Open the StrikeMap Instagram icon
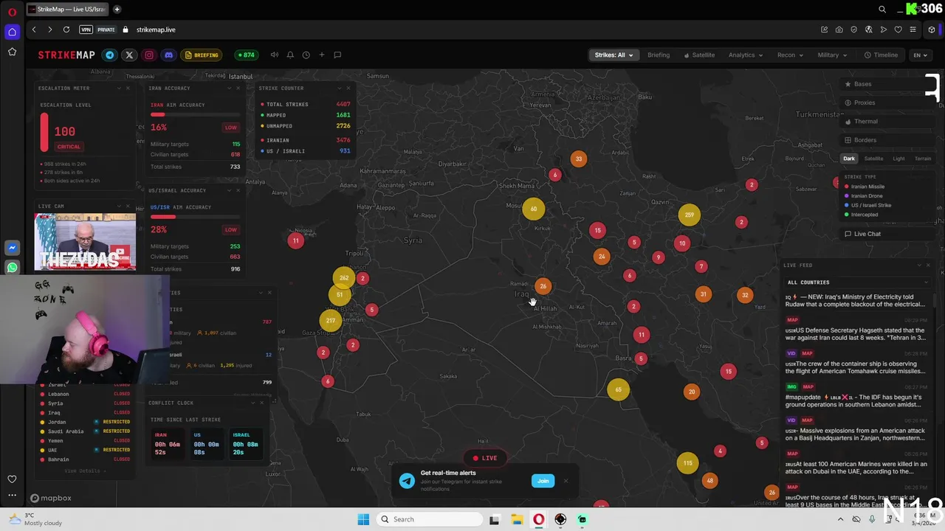The width and height of the screenshot is (945, 531). 149,55
